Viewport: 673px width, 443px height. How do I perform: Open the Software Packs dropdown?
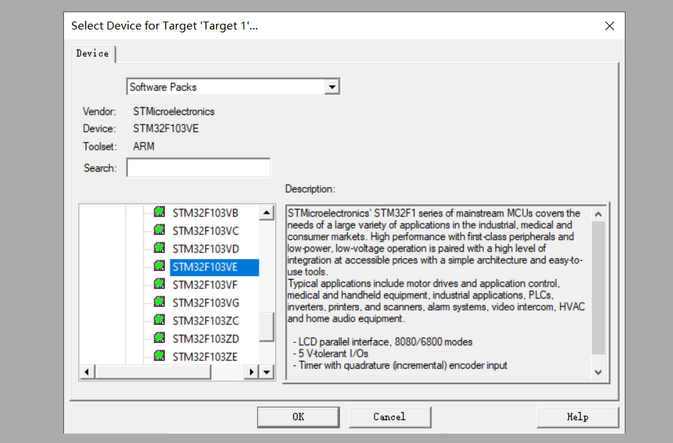[331, 87]
